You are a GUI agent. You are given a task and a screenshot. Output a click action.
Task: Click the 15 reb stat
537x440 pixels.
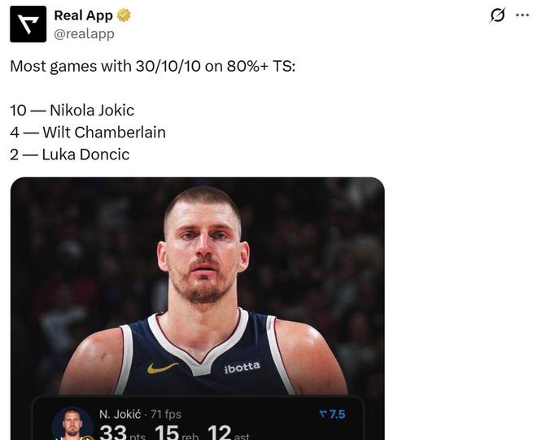pos(177,433)
